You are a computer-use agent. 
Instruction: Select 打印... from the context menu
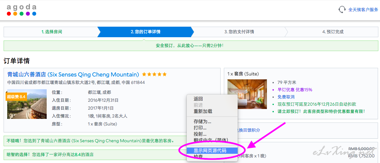[x=200, y=128]
